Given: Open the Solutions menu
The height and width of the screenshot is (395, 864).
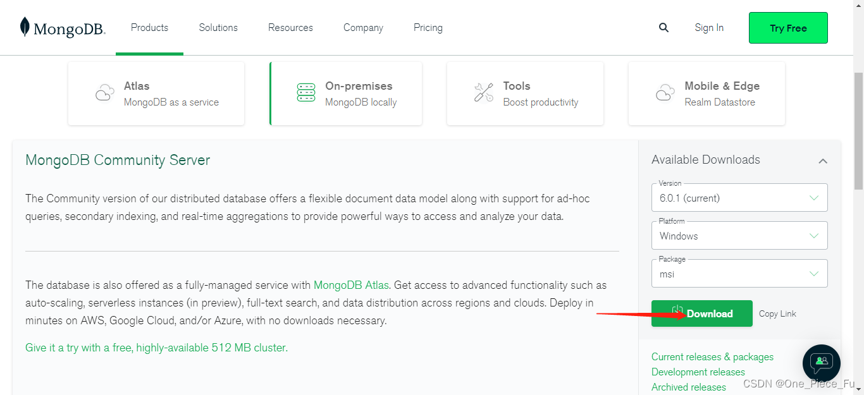Looking at the screenshot, I should point(218,28).
